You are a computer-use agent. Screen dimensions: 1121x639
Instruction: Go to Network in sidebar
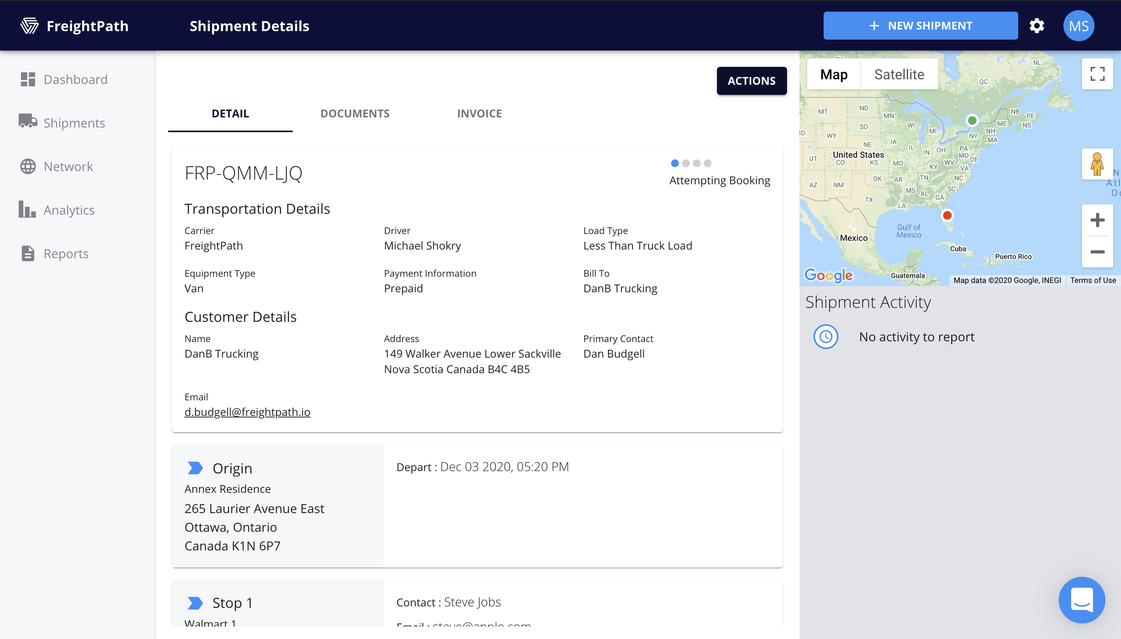tap(68, 166)
